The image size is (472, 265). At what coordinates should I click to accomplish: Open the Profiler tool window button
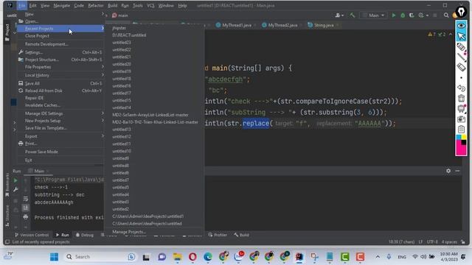218,235
